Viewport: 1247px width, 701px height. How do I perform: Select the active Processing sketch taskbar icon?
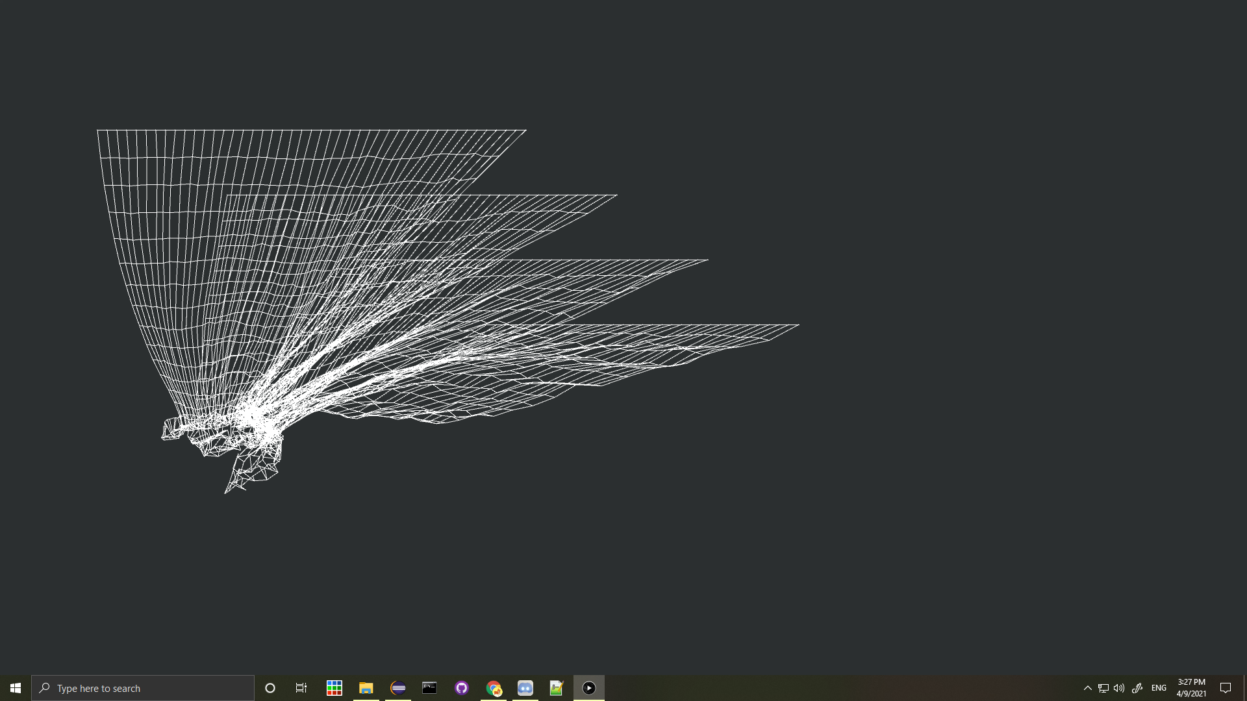589,688
